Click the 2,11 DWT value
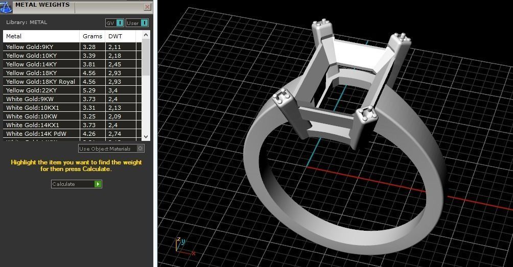Viewport: 513px width, 267px height. 114,47
